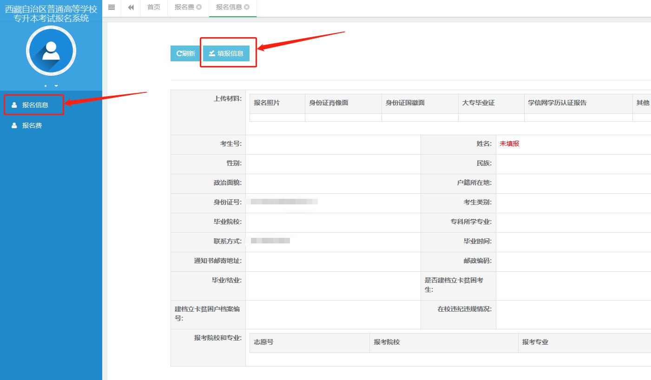Viewport: 651px width, 380px height.
Task: Click the system title 西藏自治区普通高等学校专升本考试报名系统
Action: coord(51,14)
